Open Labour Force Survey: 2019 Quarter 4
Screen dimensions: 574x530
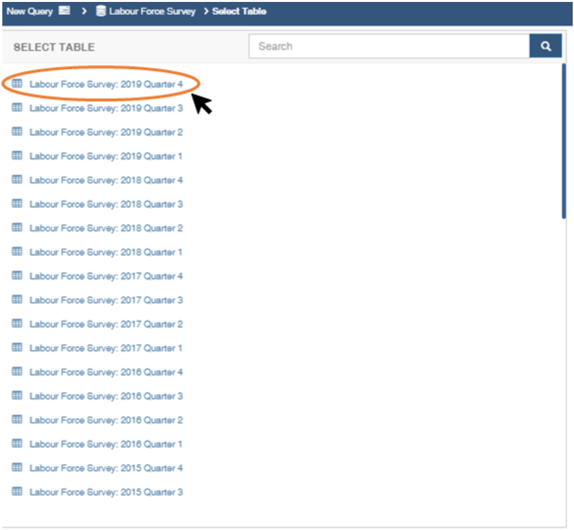pyautogui.click(x=106, y=85)
